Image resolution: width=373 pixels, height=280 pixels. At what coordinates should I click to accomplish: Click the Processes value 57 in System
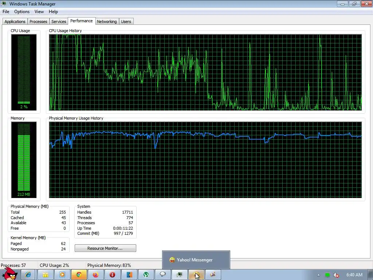131,223
